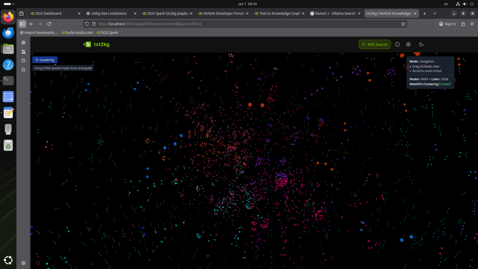The width and height of the screenshot is (478, 269).
Task: Open synced tabs in Firefox sidebar
Action: (x=23, y=52)
